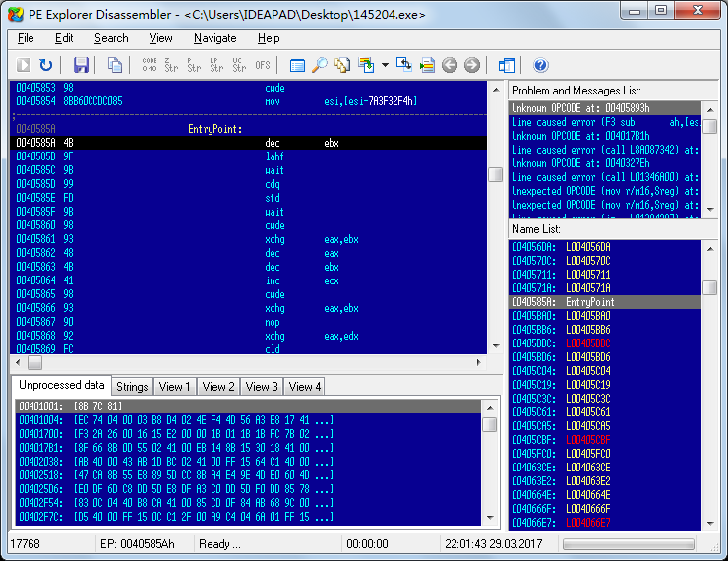Screen dimensions: 728x561
Task: Click the Z Str toolbar icon
Action: [x=171, y=65]
